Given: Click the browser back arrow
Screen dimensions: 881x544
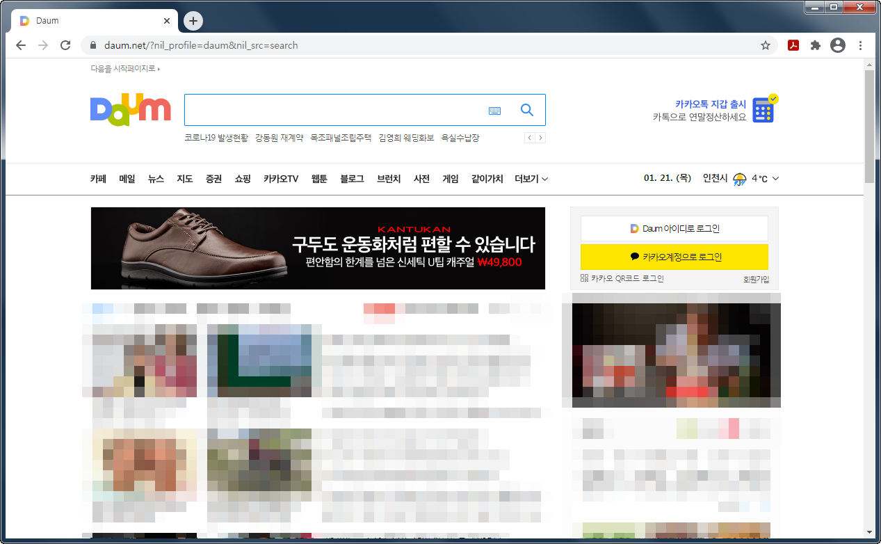Looking at the screenshot, I should (21, 45).
